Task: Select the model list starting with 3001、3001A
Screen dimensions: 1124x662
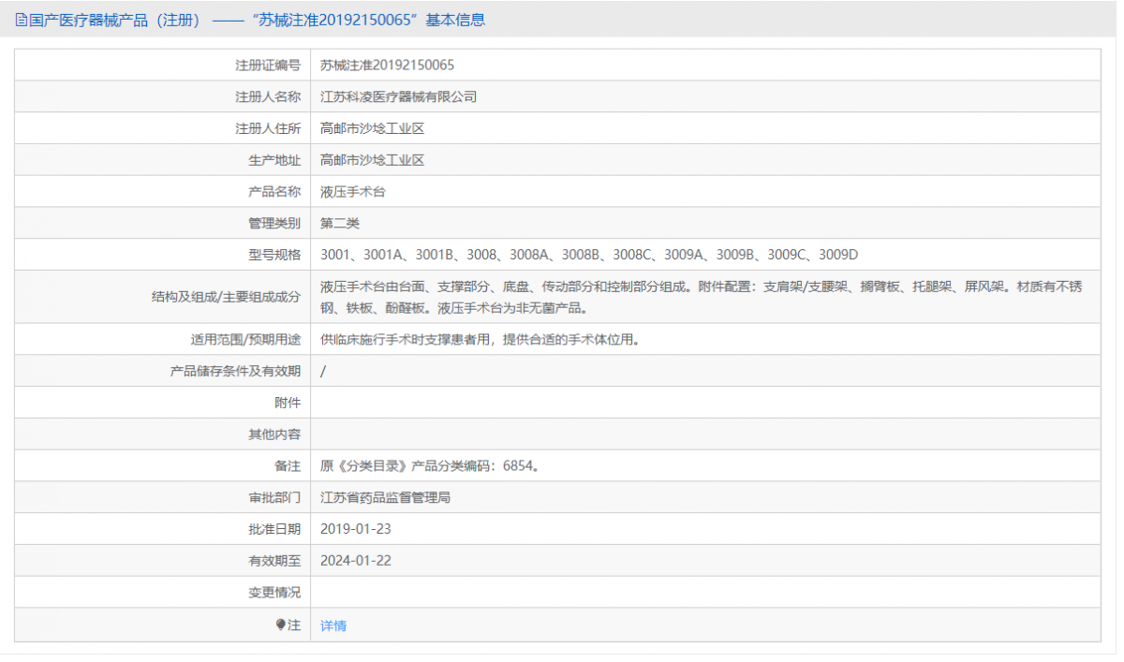Action: click(x=589, y=255)
